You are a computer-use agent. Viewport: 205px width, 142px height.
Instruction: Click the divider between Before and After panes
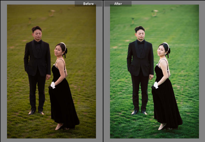(103, 71)
